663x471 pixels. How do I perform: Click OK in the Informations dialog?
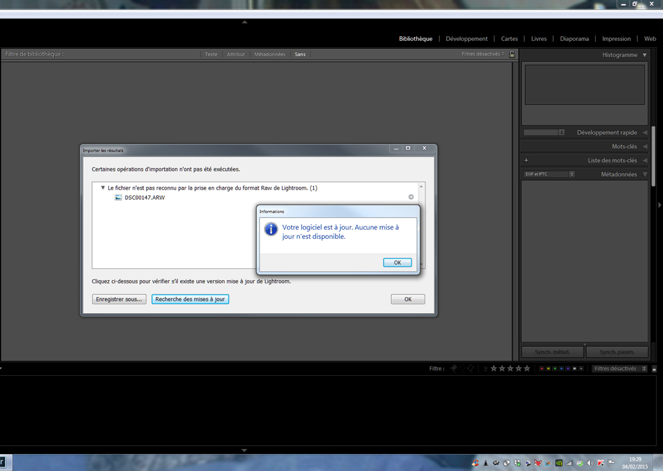[398, 262]
